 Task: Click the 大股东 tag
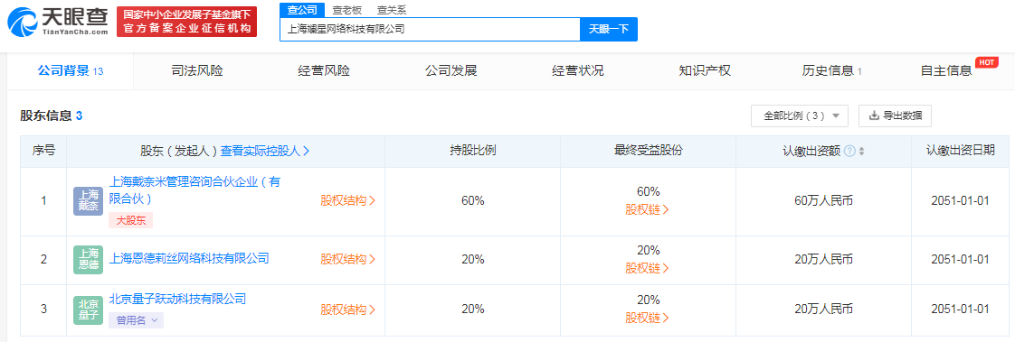131,221
